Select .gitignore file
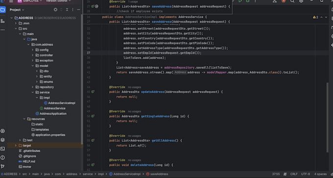Screen dimensions: 333x178 [27, 156]
